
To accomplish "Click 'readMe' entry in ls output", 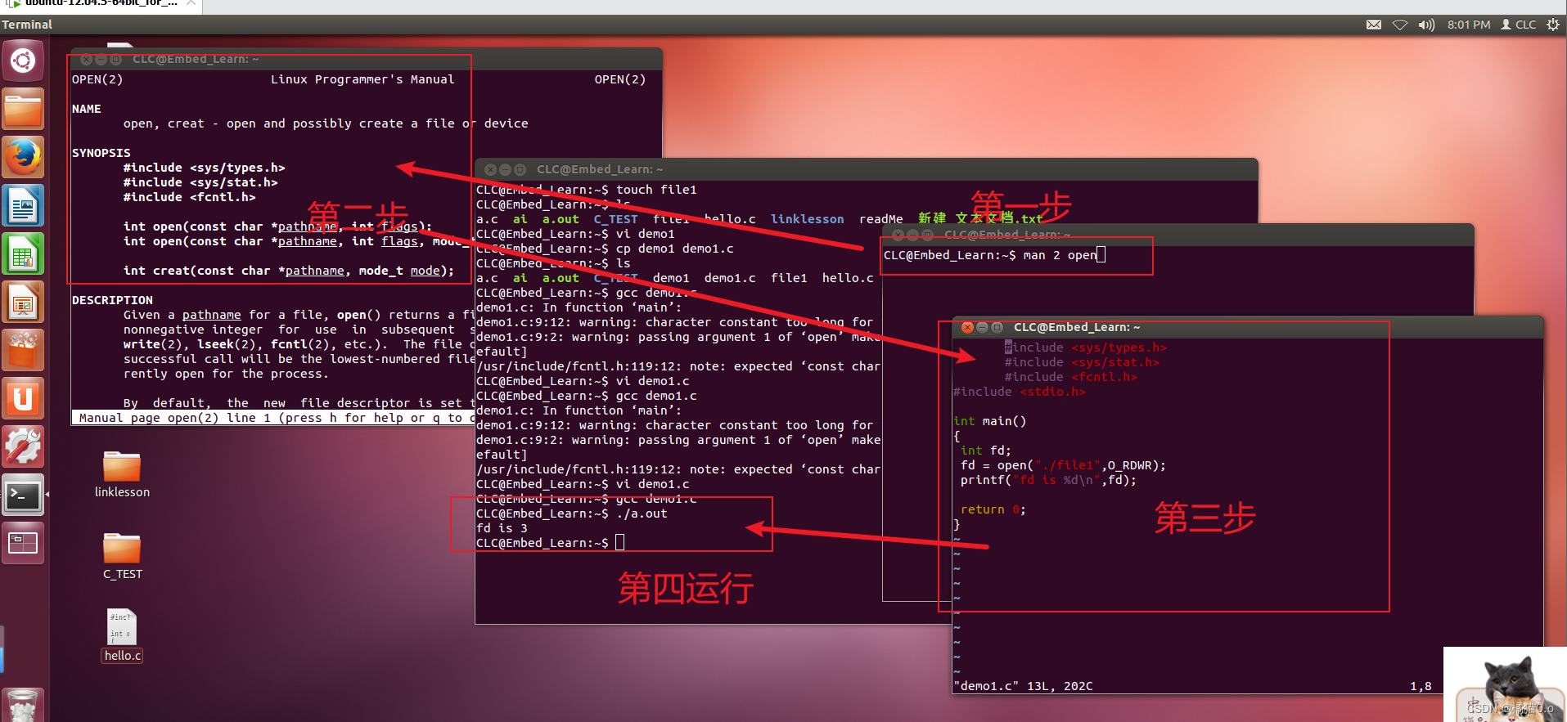I will tap(881, 219).
